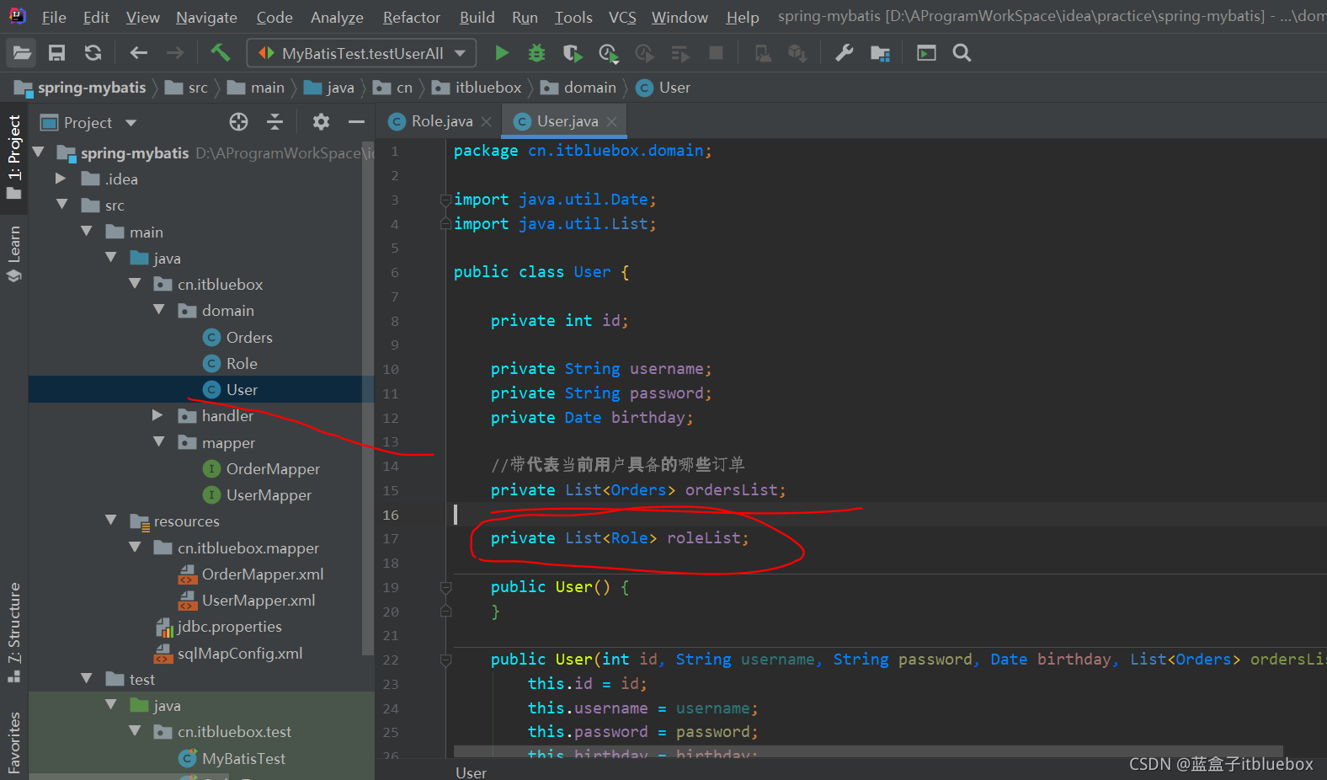
Task: Open sqlMapConfig.xml file
Action: 239,653
